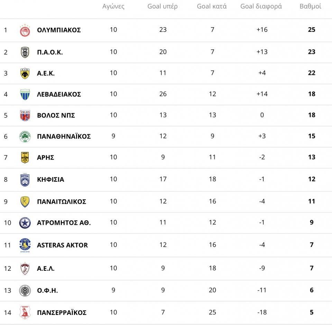Click the Αγώνες column header
Screen dimensions: 332x325
pos(113,6)
